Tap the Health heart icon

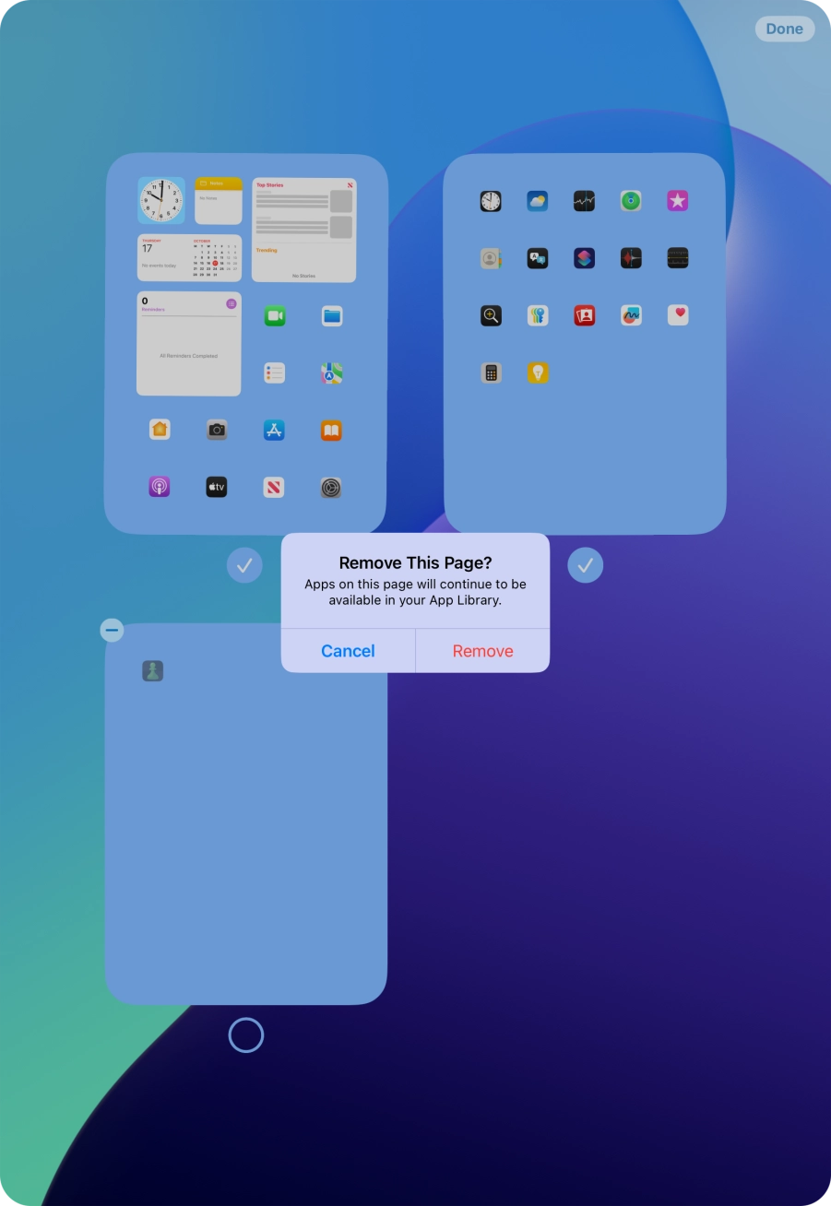678,315
